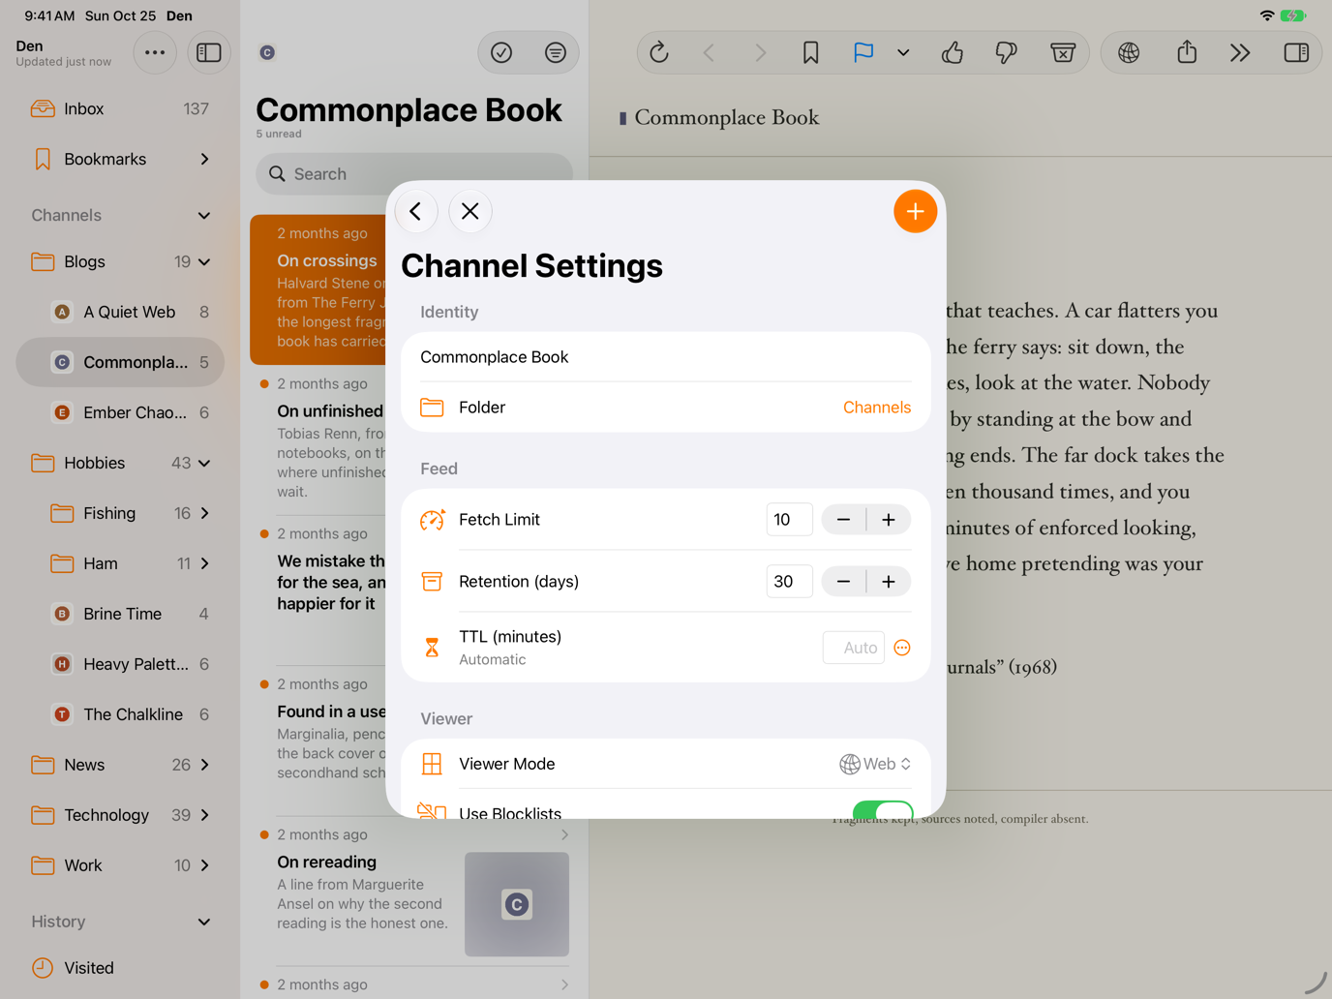Tap the Search field in article list

414,174
